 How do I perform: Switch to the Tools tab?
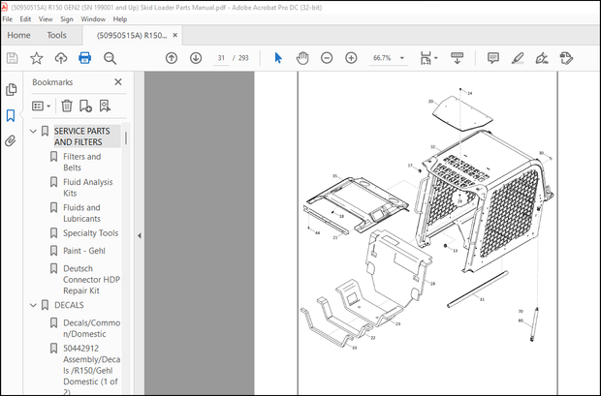click(x=57, y=35)
